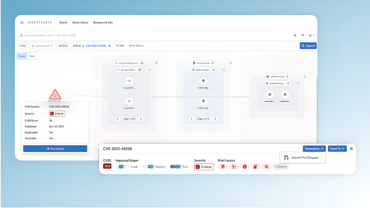370x208 pixels.
Task: Click the View Details button on the CVE card
Action: (55, 148)
